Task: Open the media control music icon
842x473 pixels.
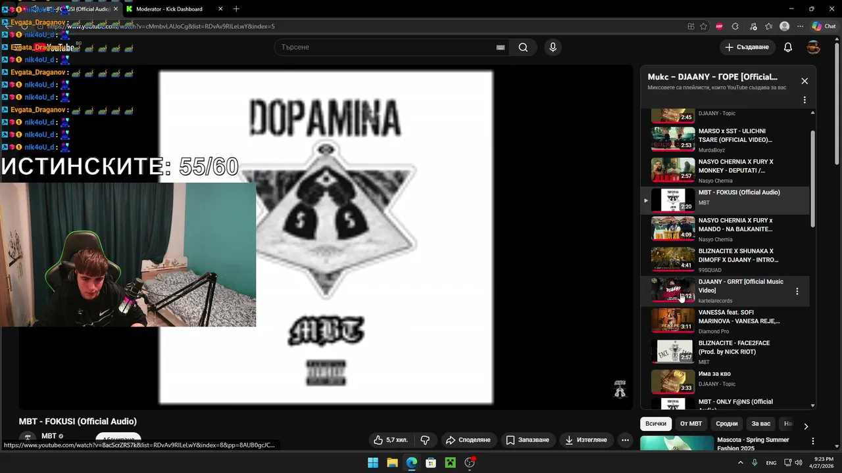Action: click(753, 26)
